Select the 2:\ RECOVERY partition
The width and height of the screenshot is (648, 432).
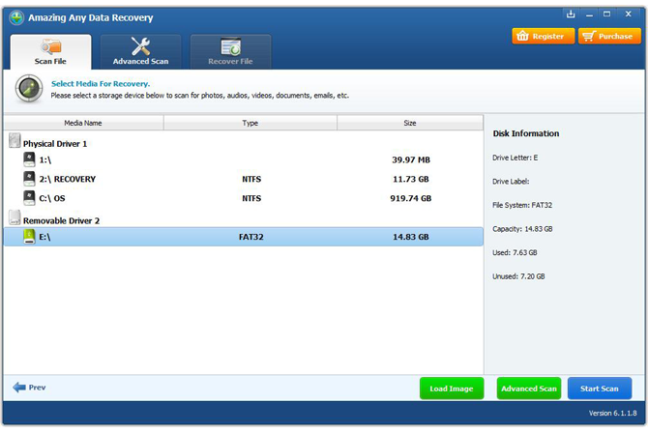(x=244, y=179)
